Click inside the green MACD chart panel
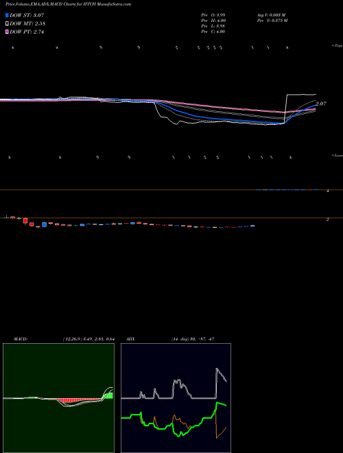Screen dimensions: 343x453 [58, 398]
